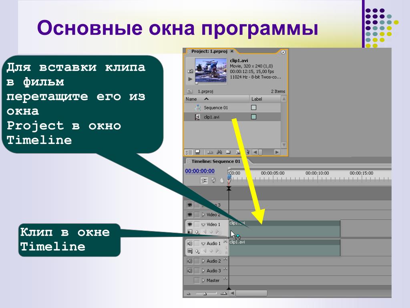410x308 pixels.
Task: Click Project panel horizontal scroll left arrow
Action: 255,152
